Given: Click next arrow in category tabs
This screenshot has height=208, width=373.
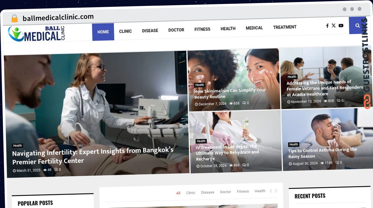Looking at the screenshot, I should point(276,191).
